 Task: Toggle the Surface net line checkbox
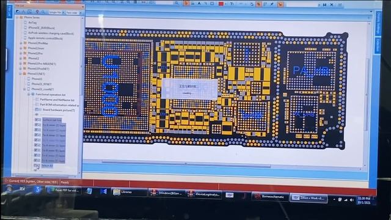coord(37,120)
